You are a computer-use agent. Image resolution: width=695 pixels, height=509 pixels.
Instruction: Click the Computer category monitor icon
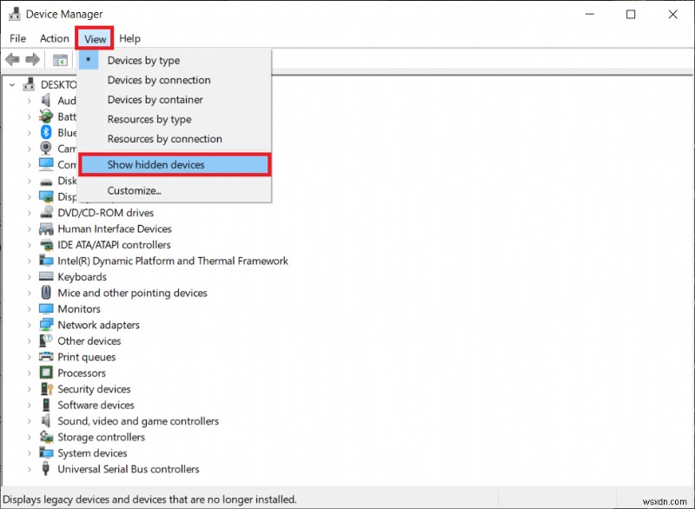[x=46, y=164]
